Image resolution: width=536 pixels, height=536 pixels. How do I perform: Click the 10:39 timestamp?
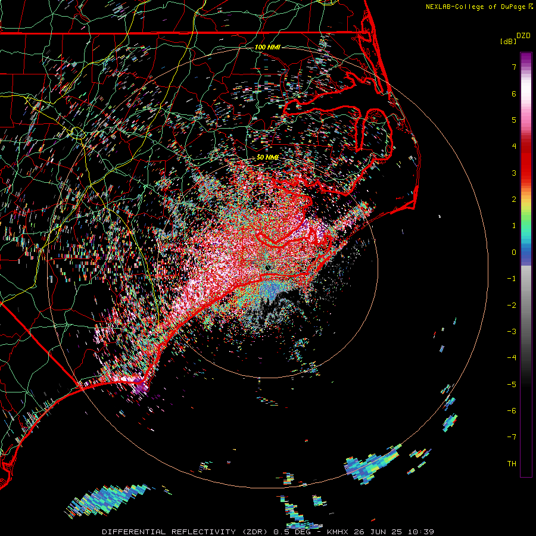421,532
